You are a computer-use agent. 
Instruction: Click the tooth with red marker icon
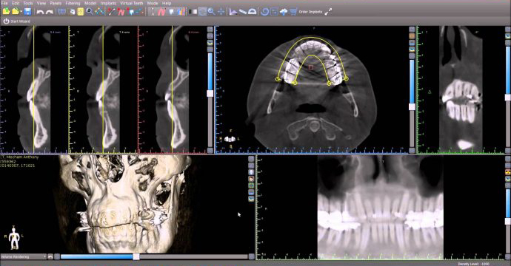pos(131,12)
